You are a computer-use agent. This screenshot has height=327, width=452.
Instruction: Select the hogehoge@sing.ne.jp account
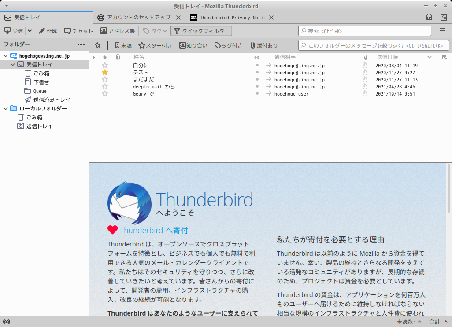(x=44, y=56)
